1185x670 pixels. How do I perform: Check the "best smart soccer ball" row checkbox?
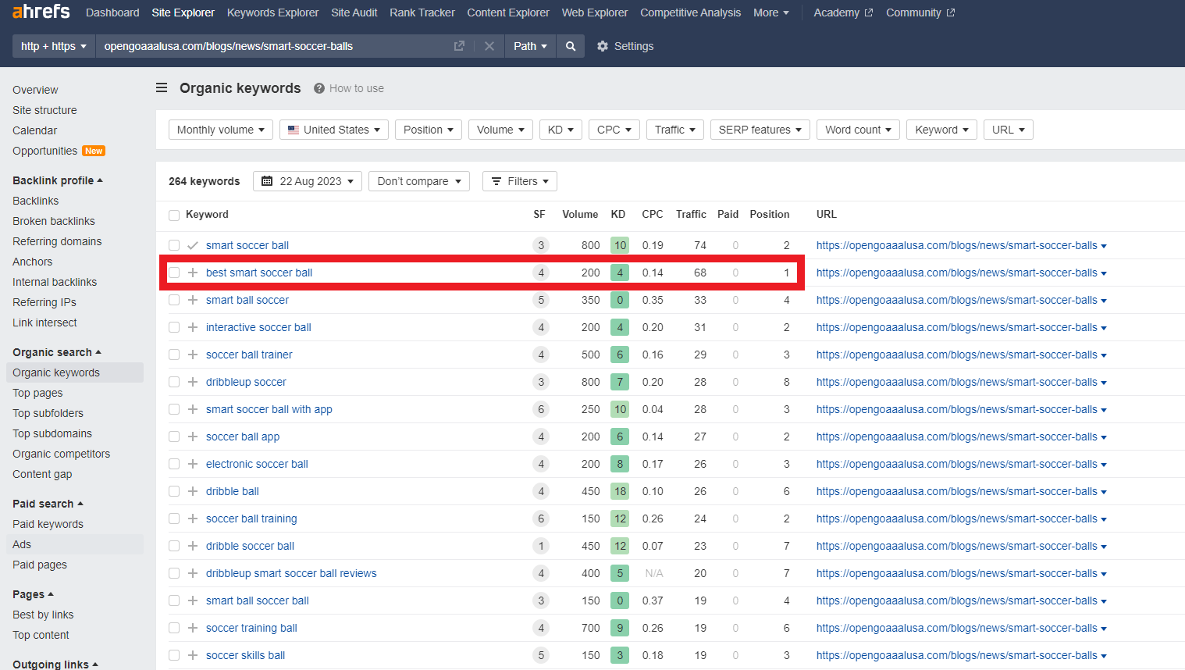click(174, 273)
